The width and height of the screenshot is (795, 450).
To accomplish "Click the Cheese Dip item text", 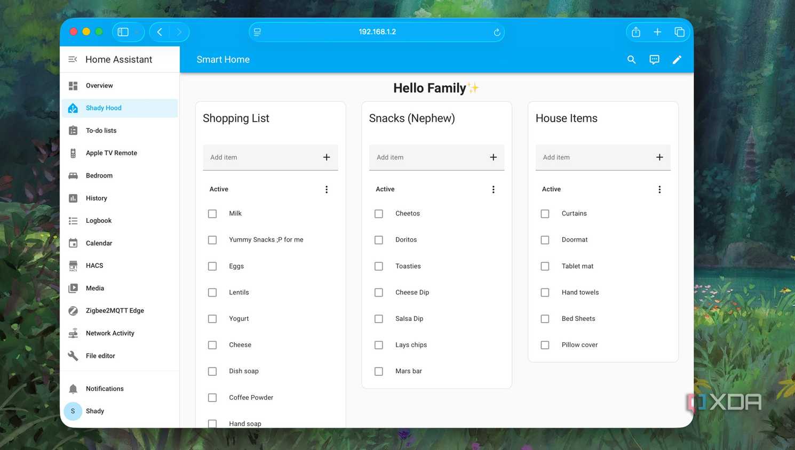I will (412, 292).
